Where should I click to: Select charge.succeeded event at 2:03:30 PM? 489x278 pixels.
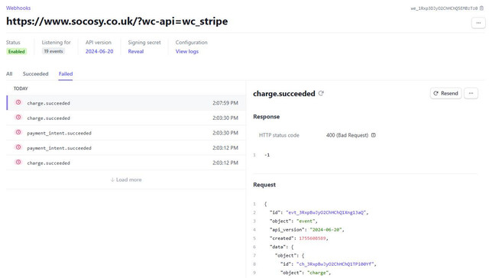[126, 118]
